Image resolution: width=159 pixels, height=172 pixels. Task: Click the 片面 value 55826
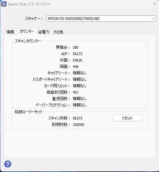(78, 60)
